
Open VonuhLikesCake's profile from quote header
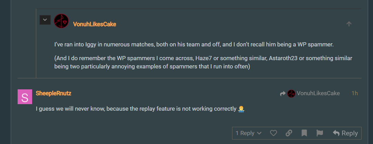tap(94, 24)
